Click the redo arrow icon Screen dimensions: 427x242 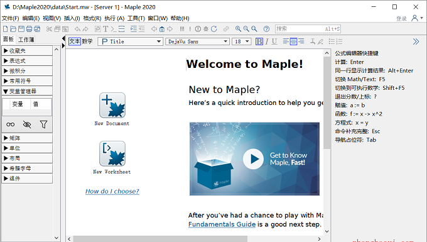85,29
